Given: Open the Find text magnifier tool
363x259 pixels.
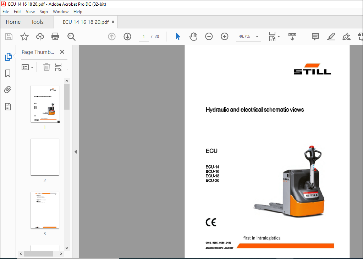Looking at the screenshot, I should tap(71, 37).
